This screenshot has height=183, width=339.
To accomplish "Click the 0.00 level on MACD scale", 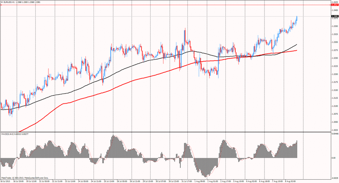I will point(334,158).
